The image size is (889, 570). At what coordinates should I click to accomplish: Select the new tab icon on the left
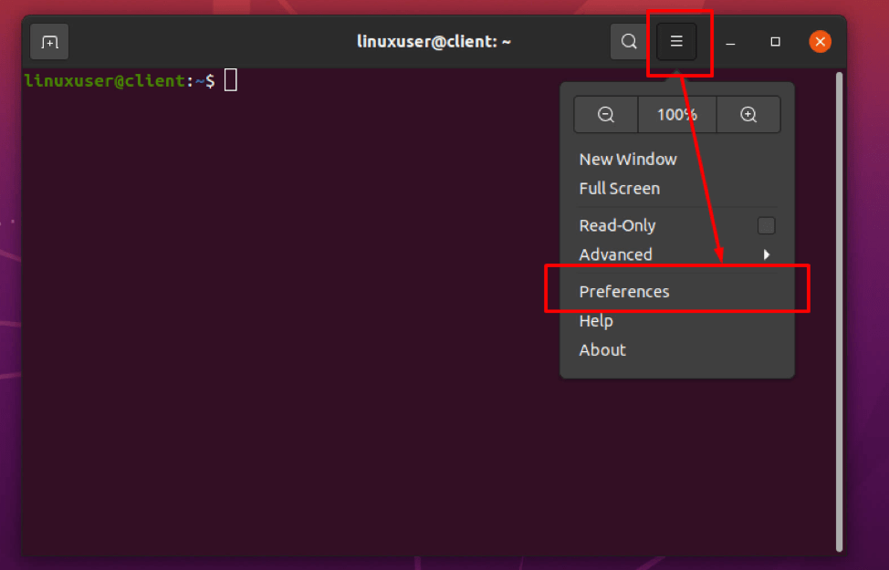48,41
